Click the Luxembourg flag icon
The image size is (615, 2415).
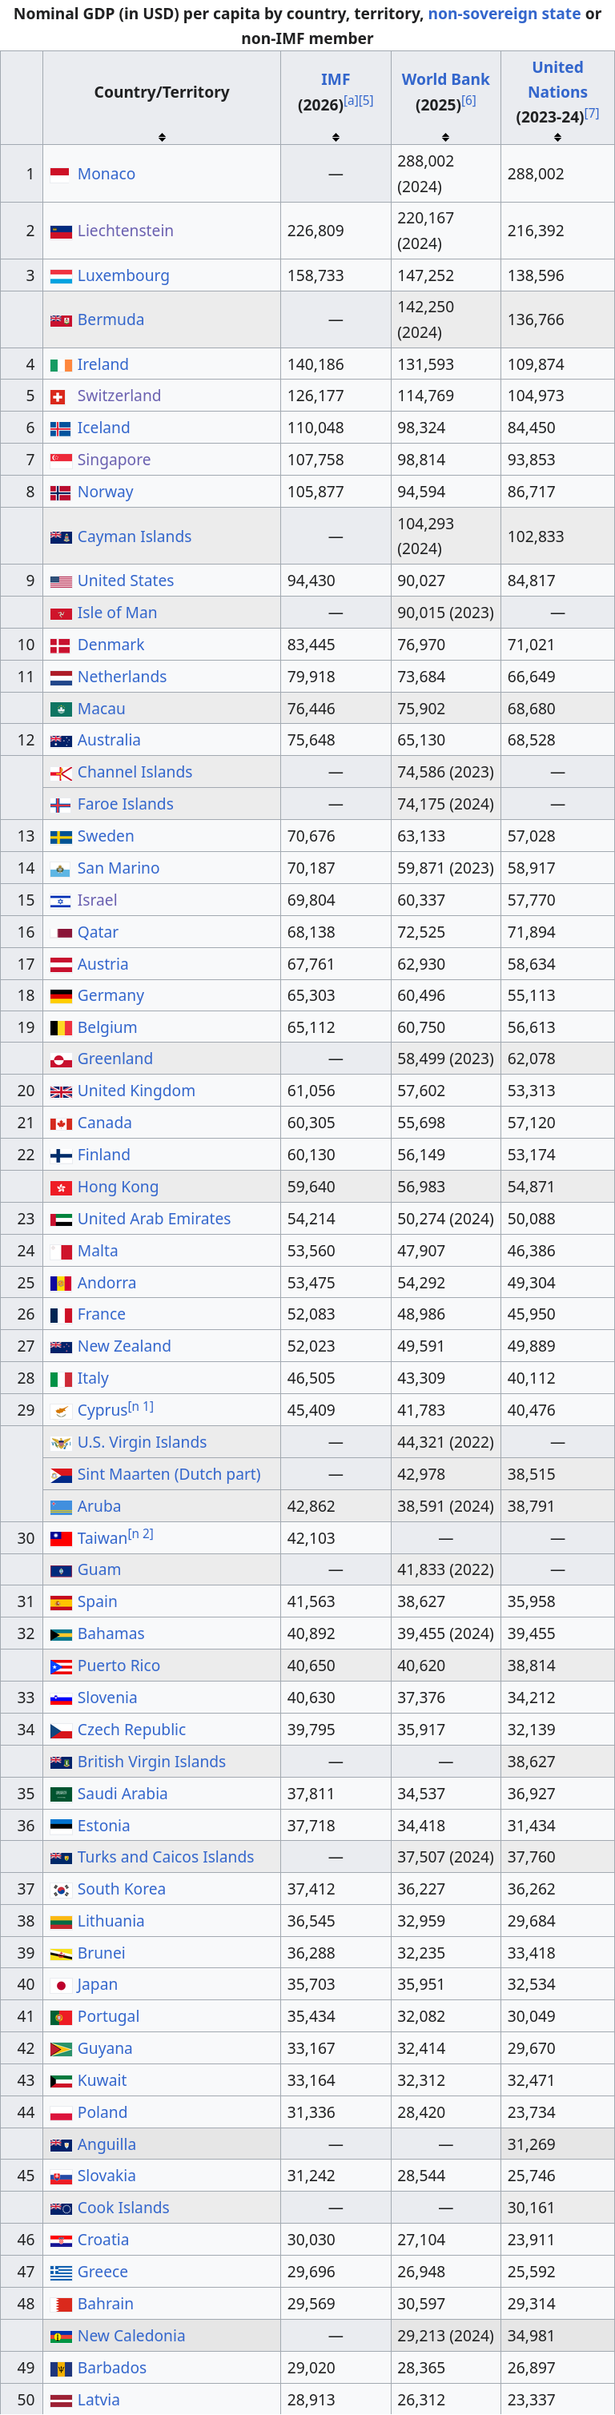pyautogui.click(x=61, y=275)
